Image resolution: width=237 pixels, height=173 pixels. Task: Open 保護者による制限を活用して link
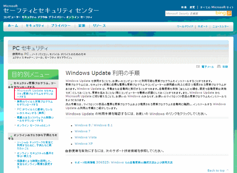(x=34, y=164)
